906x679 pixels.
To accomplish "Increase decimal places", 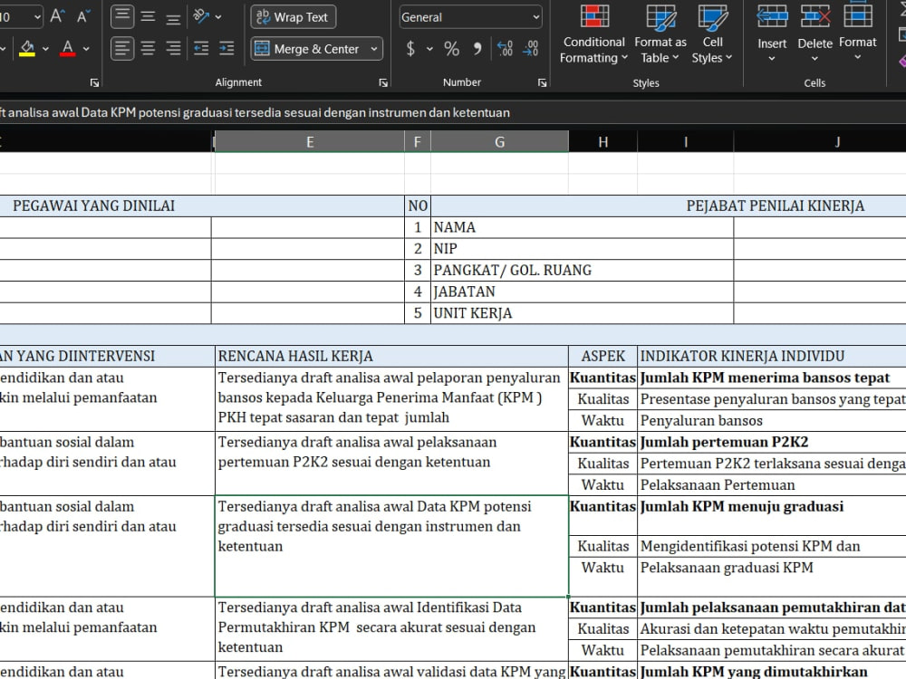I will tap(505, 49).
